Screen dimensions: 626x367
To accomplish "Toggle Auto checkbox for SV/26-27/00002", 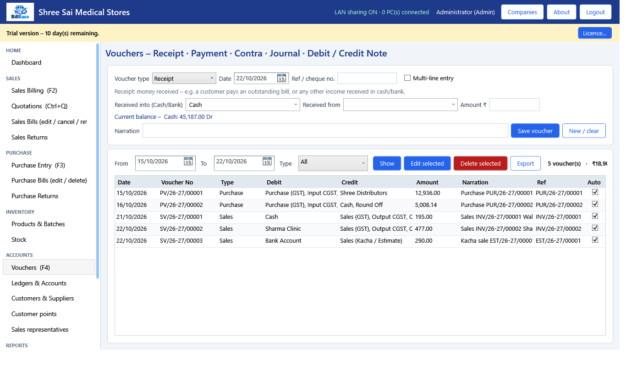I will 595,228.
